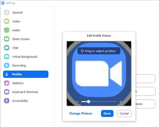Click the Zoom logo in title bar
The width and height of the screenshot is (159, 127).
tap(3, 3)
